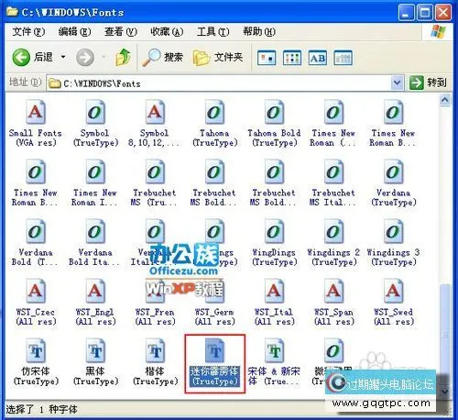458x420 pixels.
Task: Minimize the Fonts window
Action: [x=406, y=13]
